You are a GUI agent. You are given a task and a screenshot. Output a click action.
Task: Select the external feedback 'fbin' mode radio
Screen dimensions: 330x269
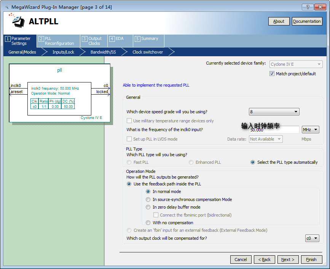129,230
